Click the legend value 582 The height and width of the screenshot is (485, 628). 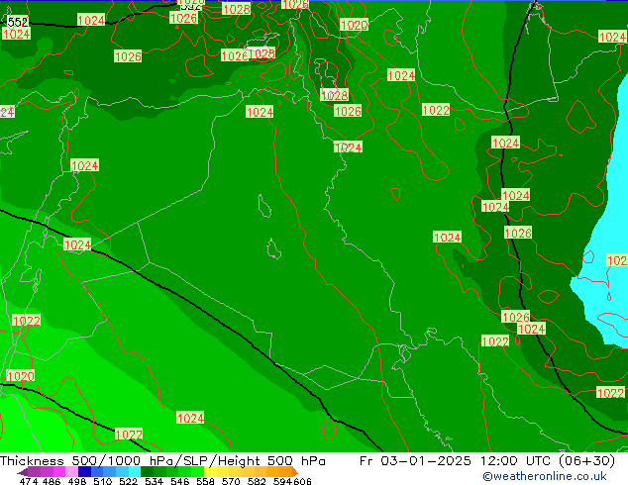(x=257, y=481)
